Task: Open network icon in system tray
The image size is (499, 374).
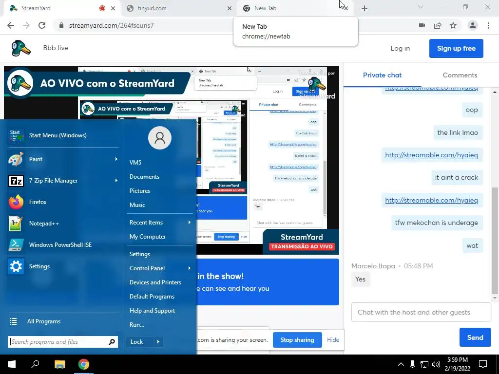Action: (424, 364)
